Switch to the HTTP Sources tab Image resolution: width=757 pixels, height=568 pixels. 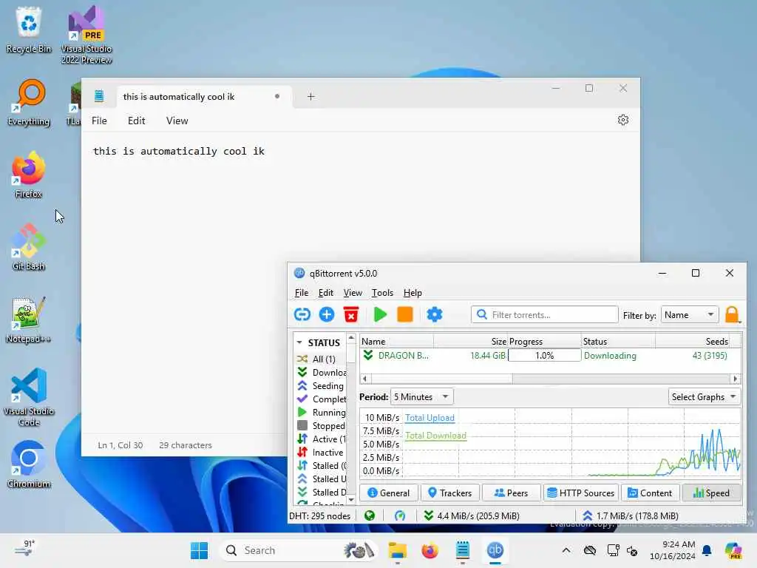581,493
